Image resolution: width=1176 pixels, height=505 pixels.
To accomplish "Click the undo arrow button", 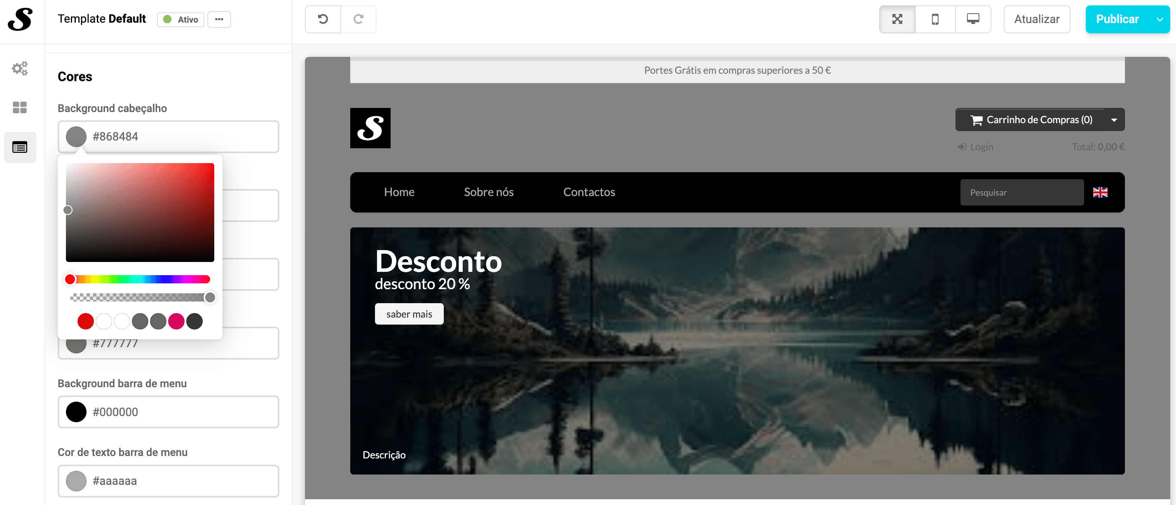I will pos(323,19).
